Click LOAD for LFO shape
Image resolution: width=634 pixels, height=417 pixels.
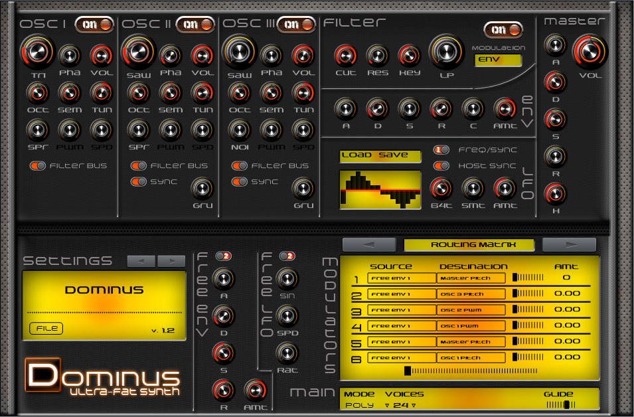[357, 155]
